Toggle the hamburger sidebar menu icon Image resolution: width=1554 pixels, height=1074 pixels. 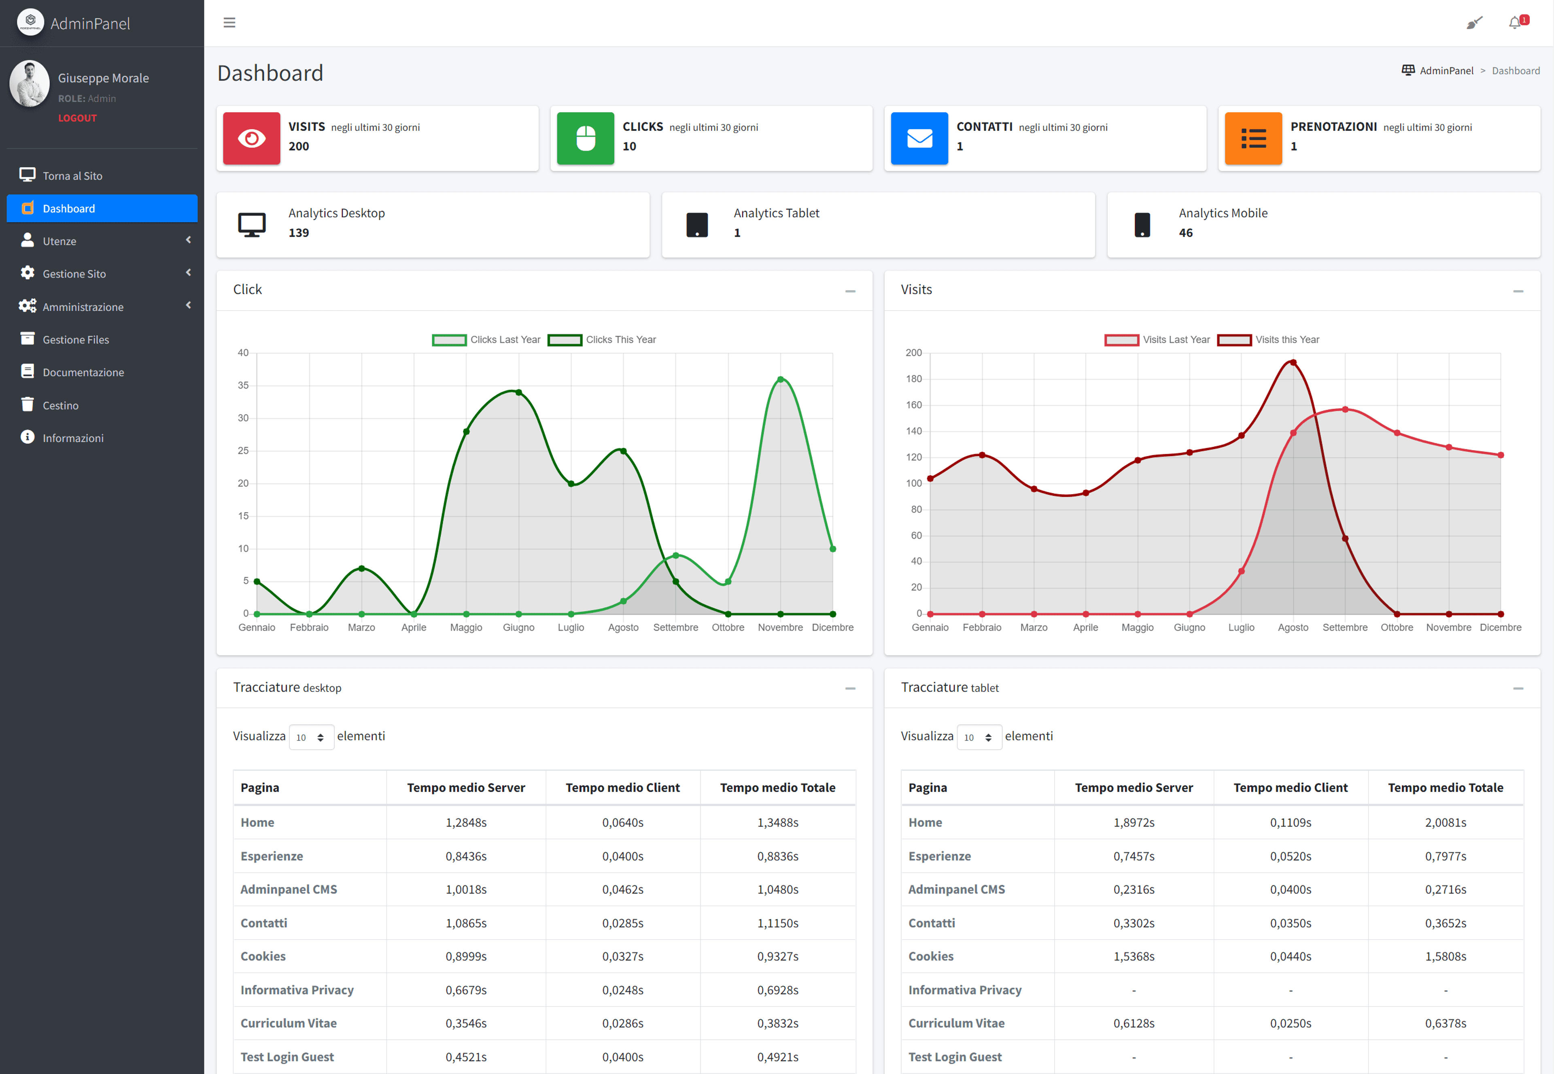pyautogui.click(x=229, y=23)
